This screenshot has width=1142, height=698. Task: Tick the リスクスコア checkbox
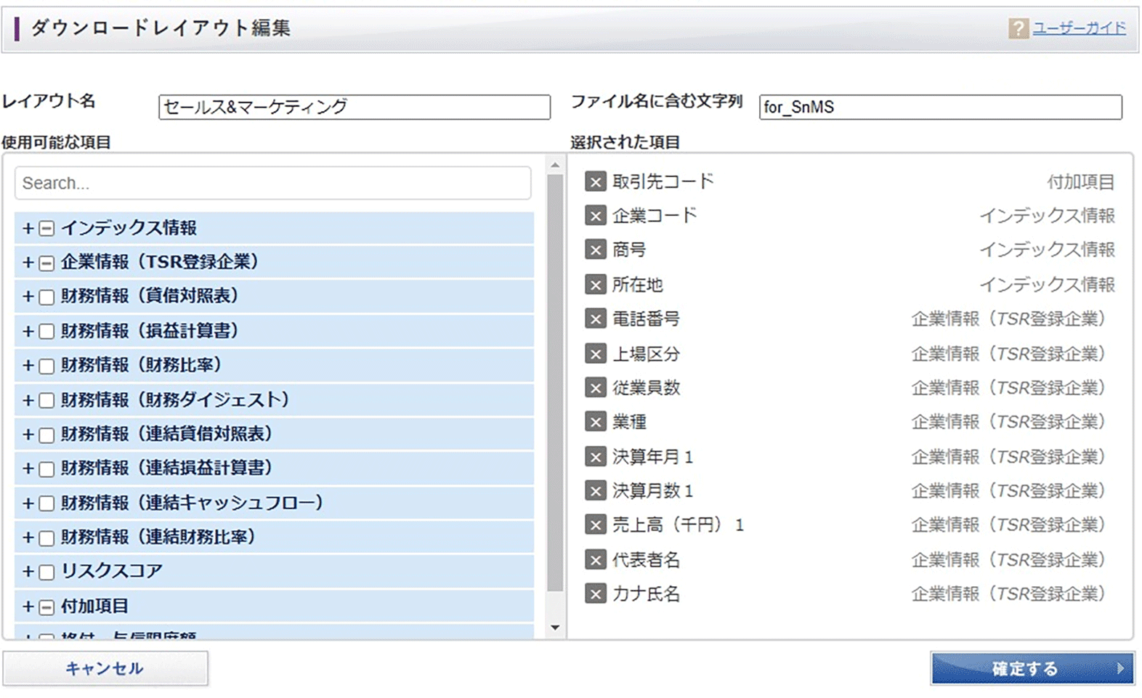46,572
